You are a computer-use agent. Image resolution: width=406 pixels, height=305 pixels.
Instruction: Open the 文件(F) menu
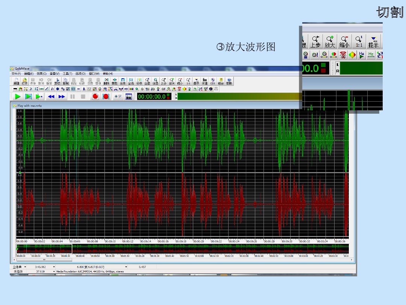[x=16, y=74]
